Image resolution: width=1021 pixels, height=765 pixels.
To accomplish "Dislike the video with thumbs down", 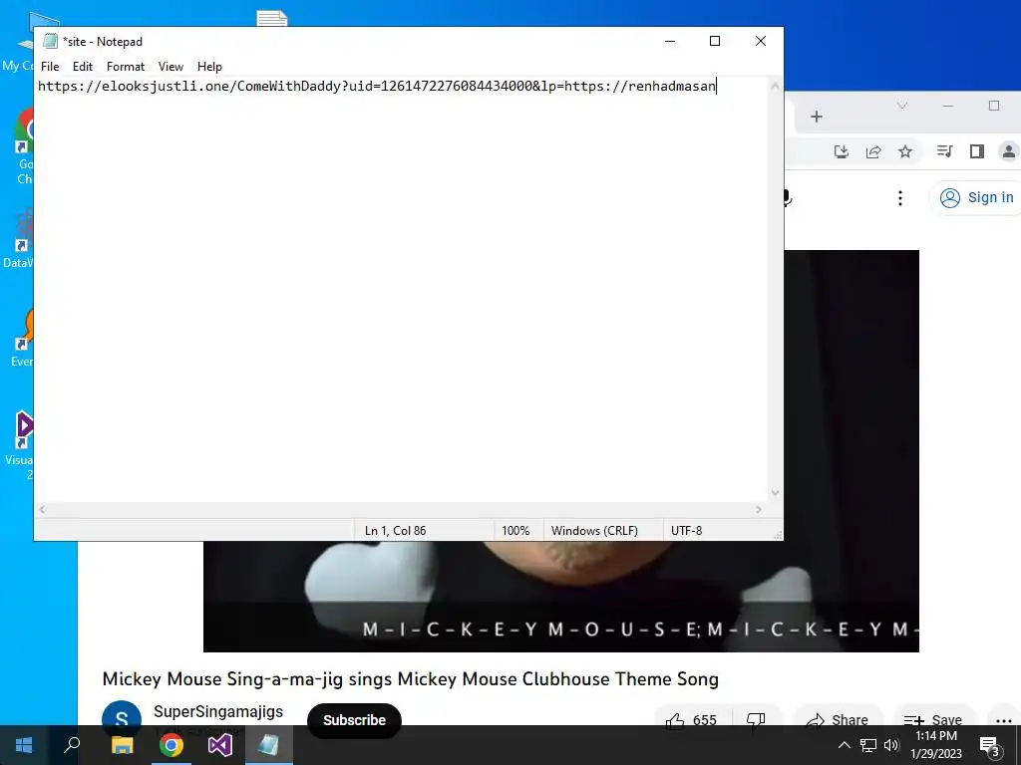I will (x=756, y=718).
